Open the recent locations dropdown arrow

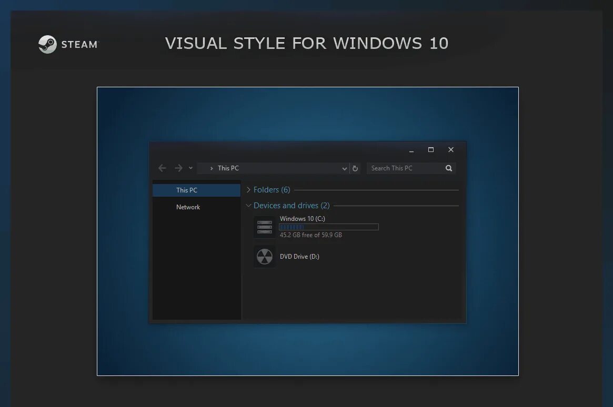click(x=190, y=168)
